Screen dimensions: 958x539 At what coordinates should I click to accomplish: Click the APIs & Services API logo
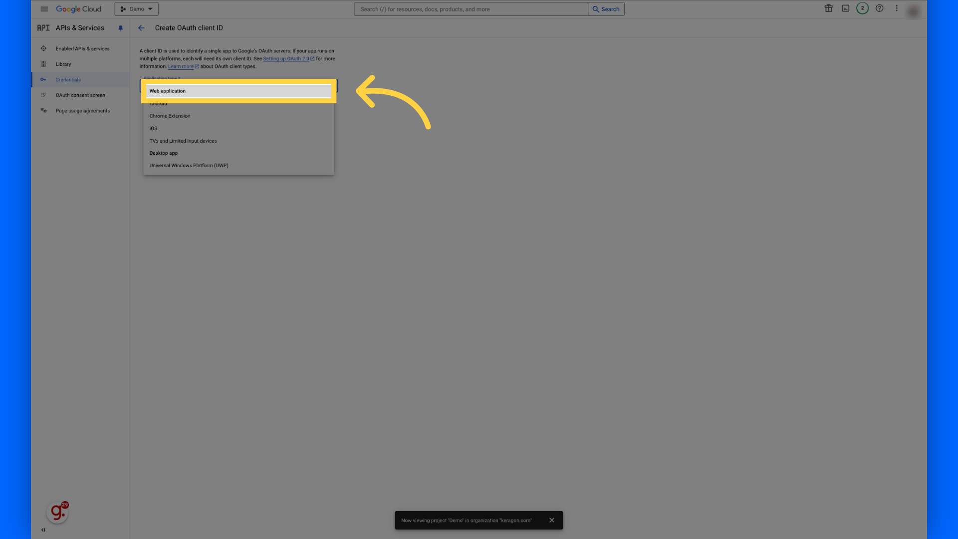(43, 27)
